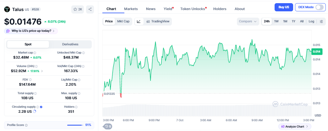Click the 351 holders count
Viewport: 328px width, 131px height.
pyautogui.click(x=71, y=111)
